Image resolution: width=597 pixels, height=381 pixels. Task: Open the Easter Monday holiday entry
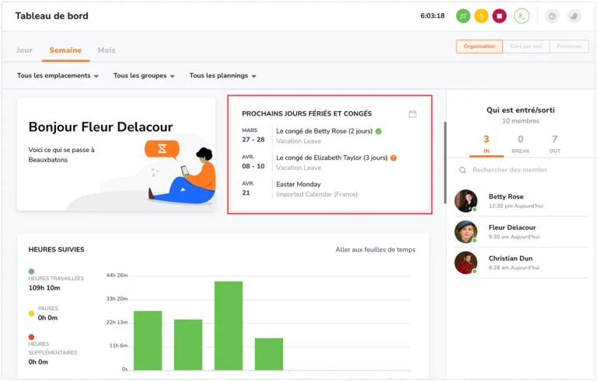pos(298,185)
